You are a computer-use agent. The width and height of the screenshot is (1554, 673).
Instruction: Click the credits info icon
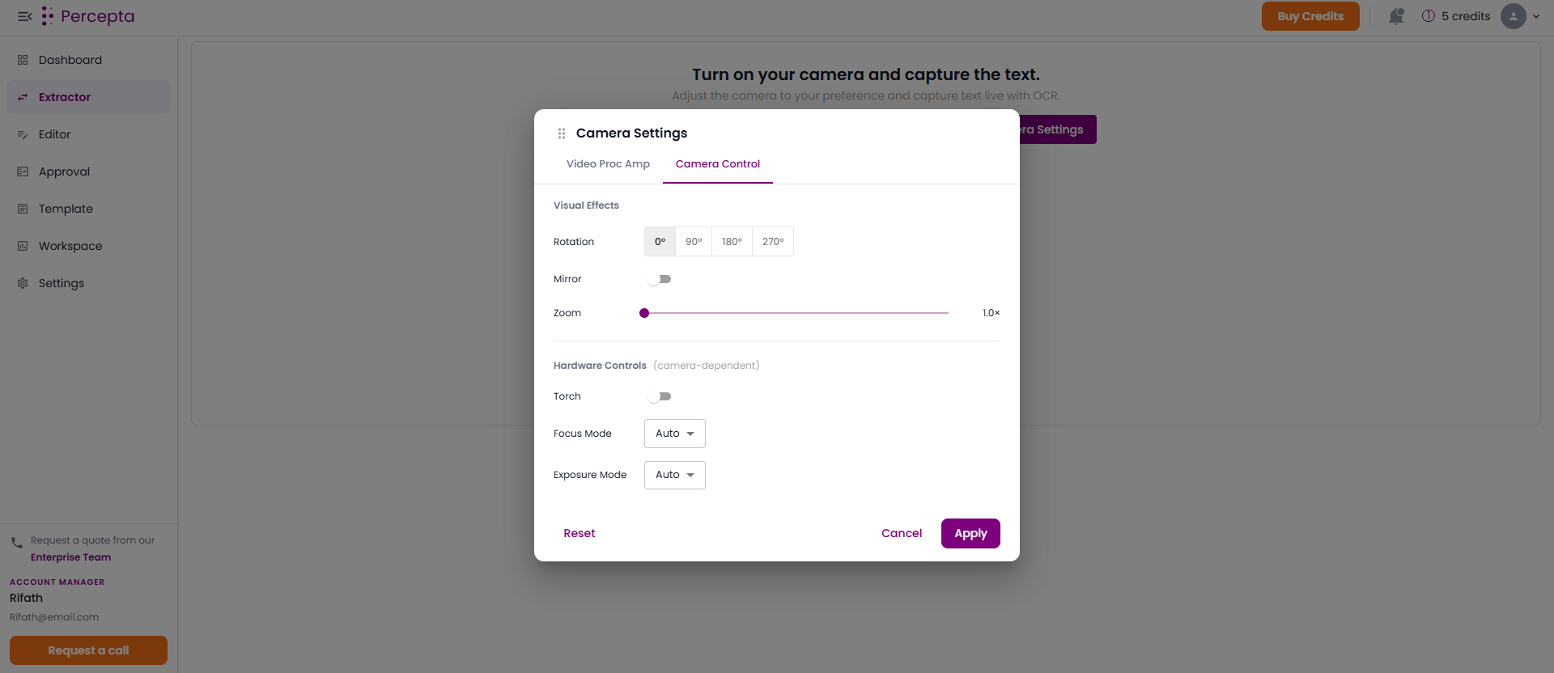click(1429, 16)
